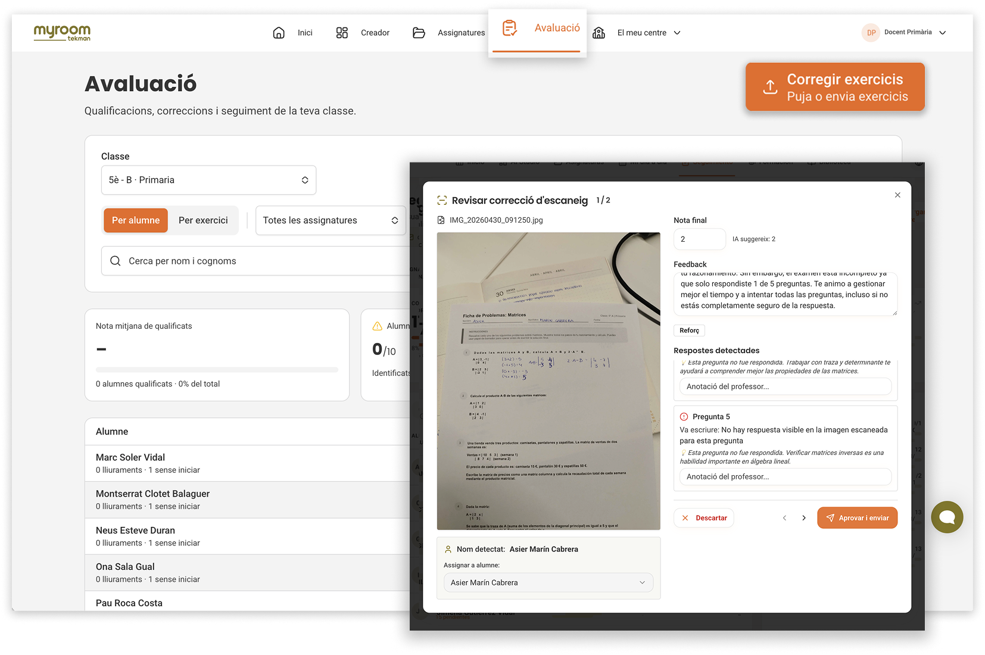Click Anotació del professor field under Pregunta 5
Screen dimensions: 985x655
coord(785,477)
